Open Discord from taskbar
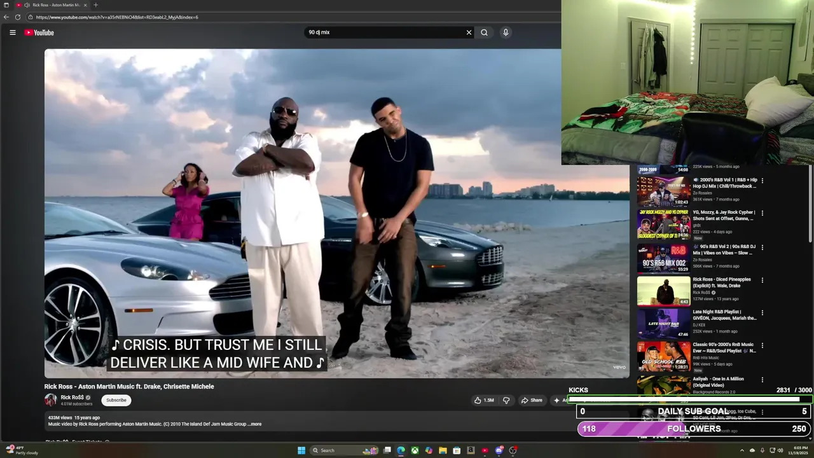Screen dimensions: 814x458 coord(499,450)
